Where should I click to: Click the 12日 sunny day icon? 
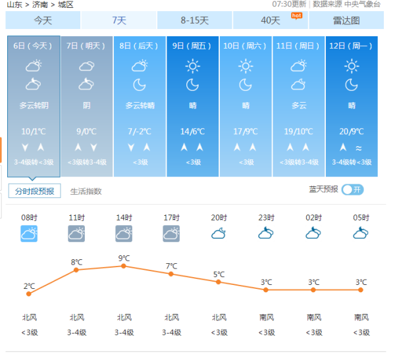[x=352, y=66]
